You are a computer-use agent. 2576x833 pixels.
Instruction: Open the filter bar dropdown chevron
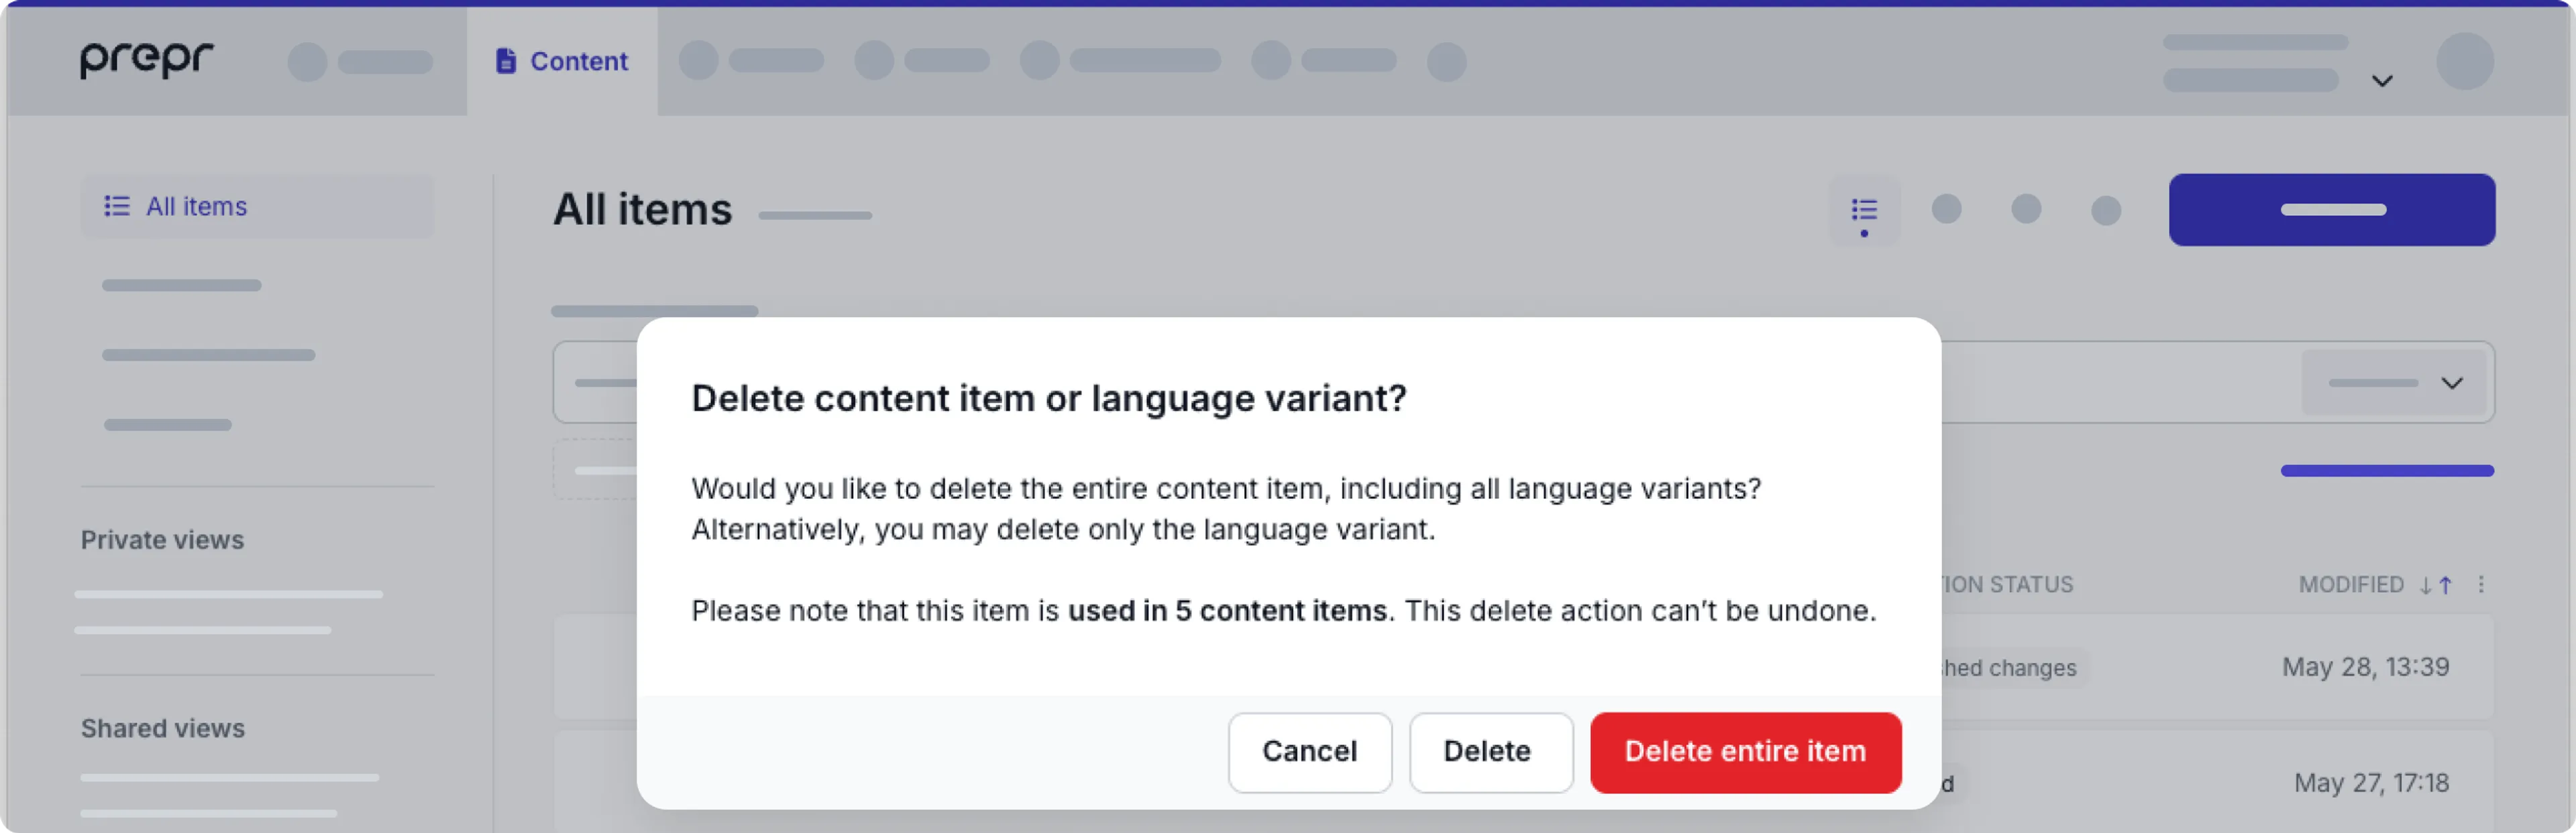pos(2451,383)
